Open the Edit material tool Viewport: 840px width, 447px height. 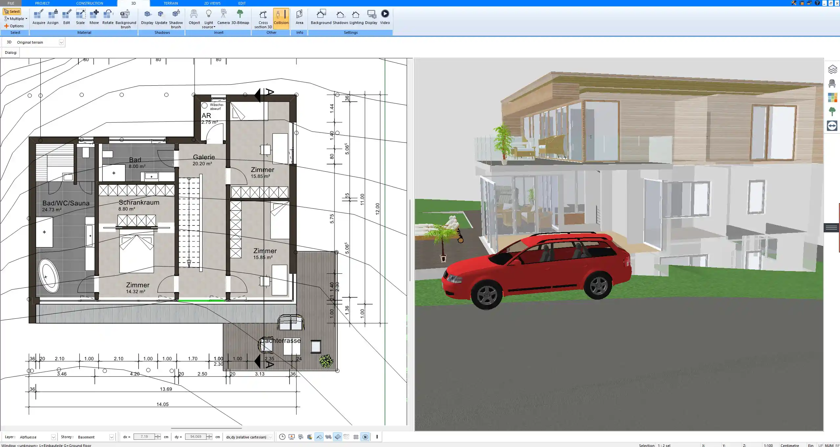(x=67, y=17)
